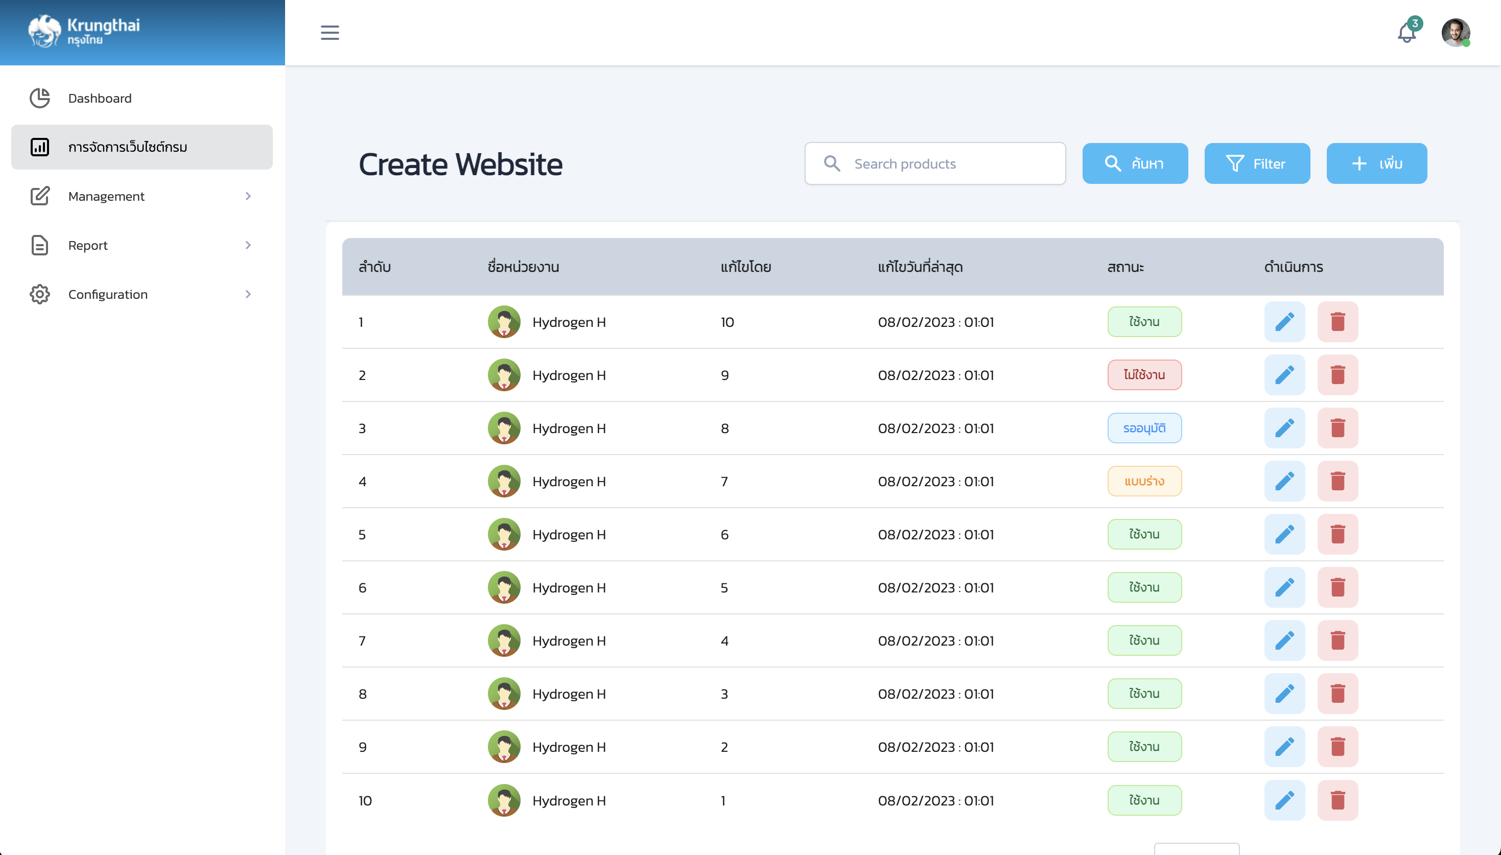The width and height of the screenshot is (1501, 855).
Task: Open the user profile avatar
Action: click(1456, 32)
